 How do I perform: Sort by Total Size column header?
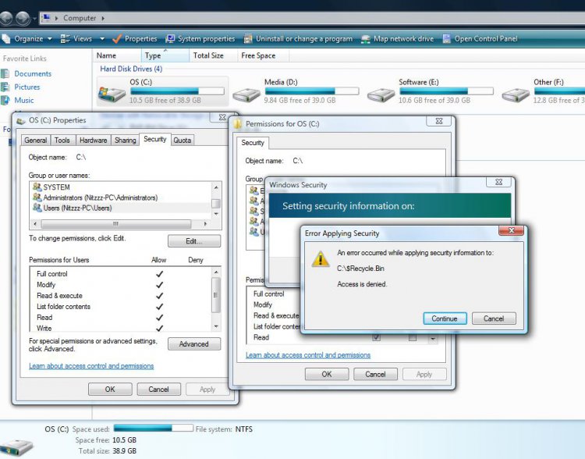pyautogui.click(x=213, y=55)
